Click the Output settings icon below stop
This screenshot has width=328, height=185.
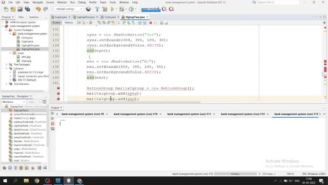click(53, 128)
